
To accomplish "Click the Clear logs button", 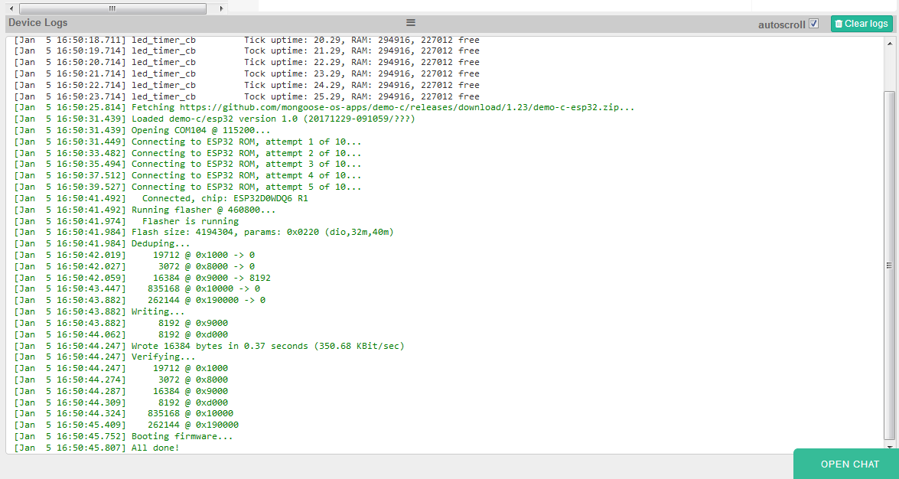I will click(x=862, y=24).
